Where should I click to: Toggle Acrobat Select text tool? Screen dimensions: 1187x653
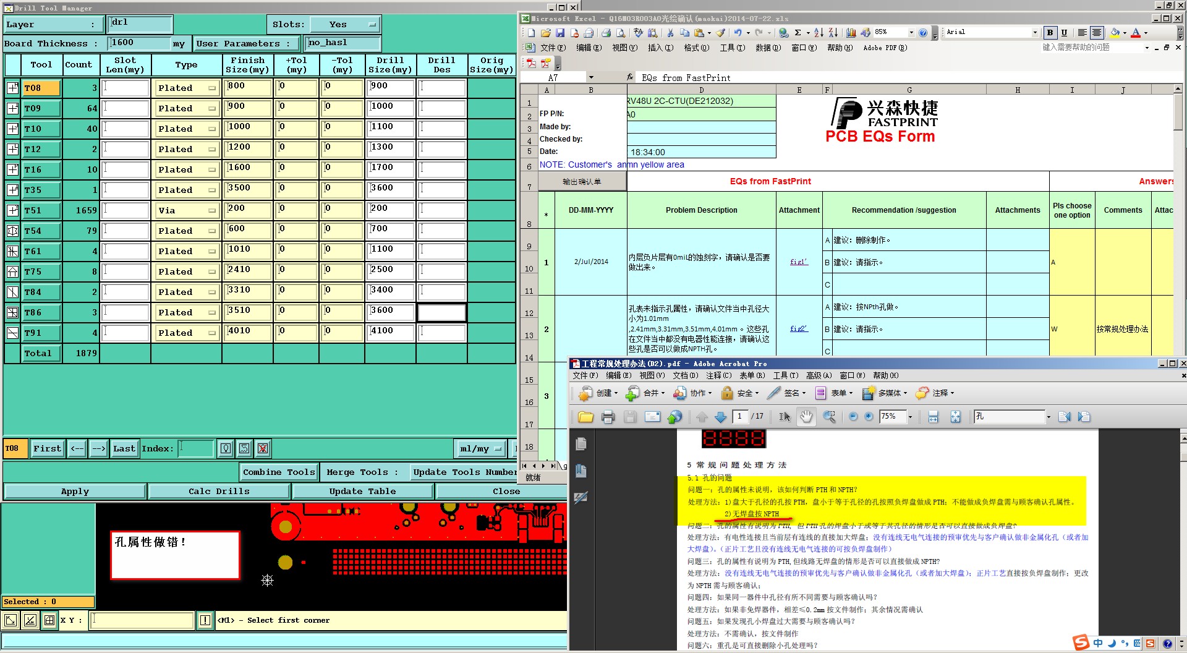pyautogui.click(x=785, y=417)
